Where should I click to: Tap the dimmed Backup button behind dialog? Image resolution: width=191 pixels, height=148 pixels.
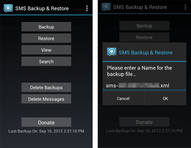[144, 26]
